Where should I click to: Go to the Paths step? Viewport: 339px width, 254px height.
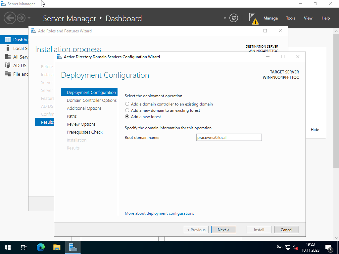pos(72,116)
